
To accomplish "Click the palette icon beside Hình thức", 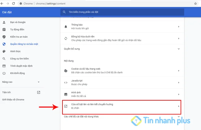I will click(x=4, y=51).
